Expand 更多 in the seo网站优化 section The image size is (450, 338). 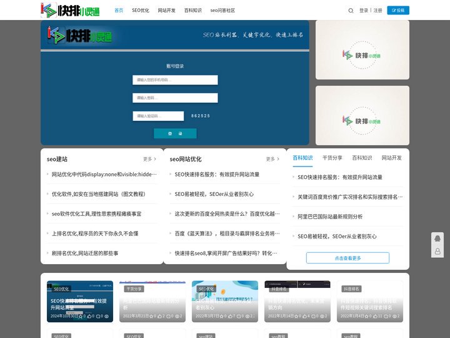coord(272,159)
